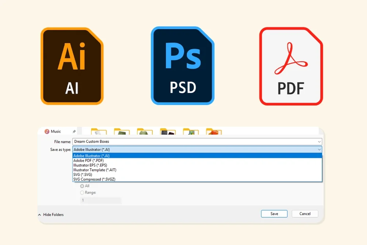This screenshot has width=367, height=245.
Task: Click the pin icon next to Music
Action: (75, 131)
